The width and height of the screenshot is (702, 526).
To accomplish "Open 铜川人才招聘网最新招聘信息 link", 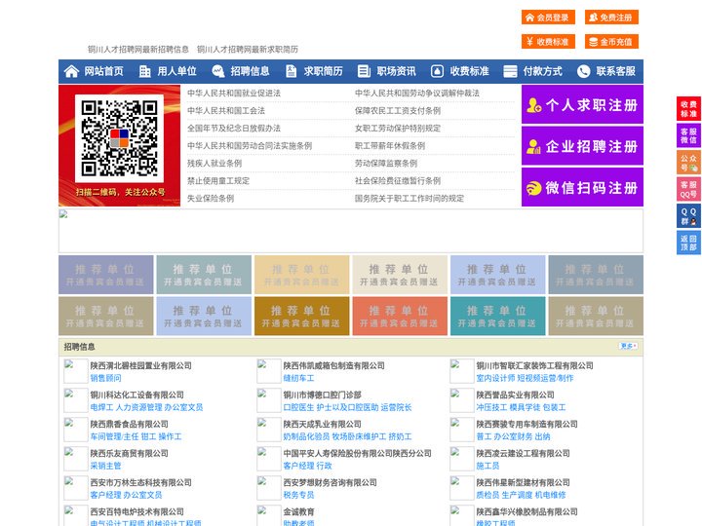I will click(138, 50).
